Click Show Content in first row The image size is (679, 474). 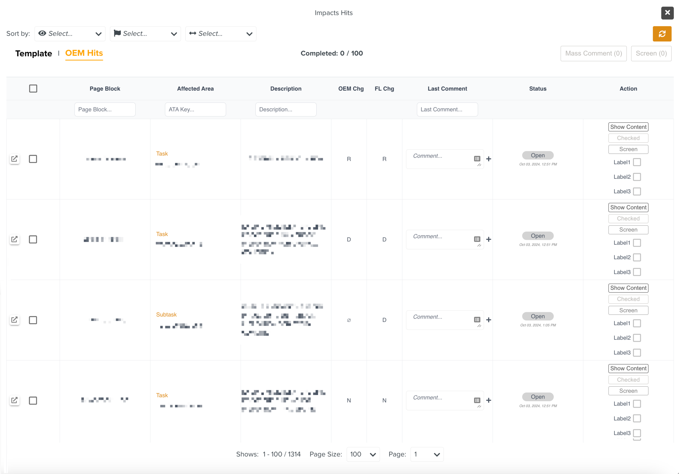point(628,127)
